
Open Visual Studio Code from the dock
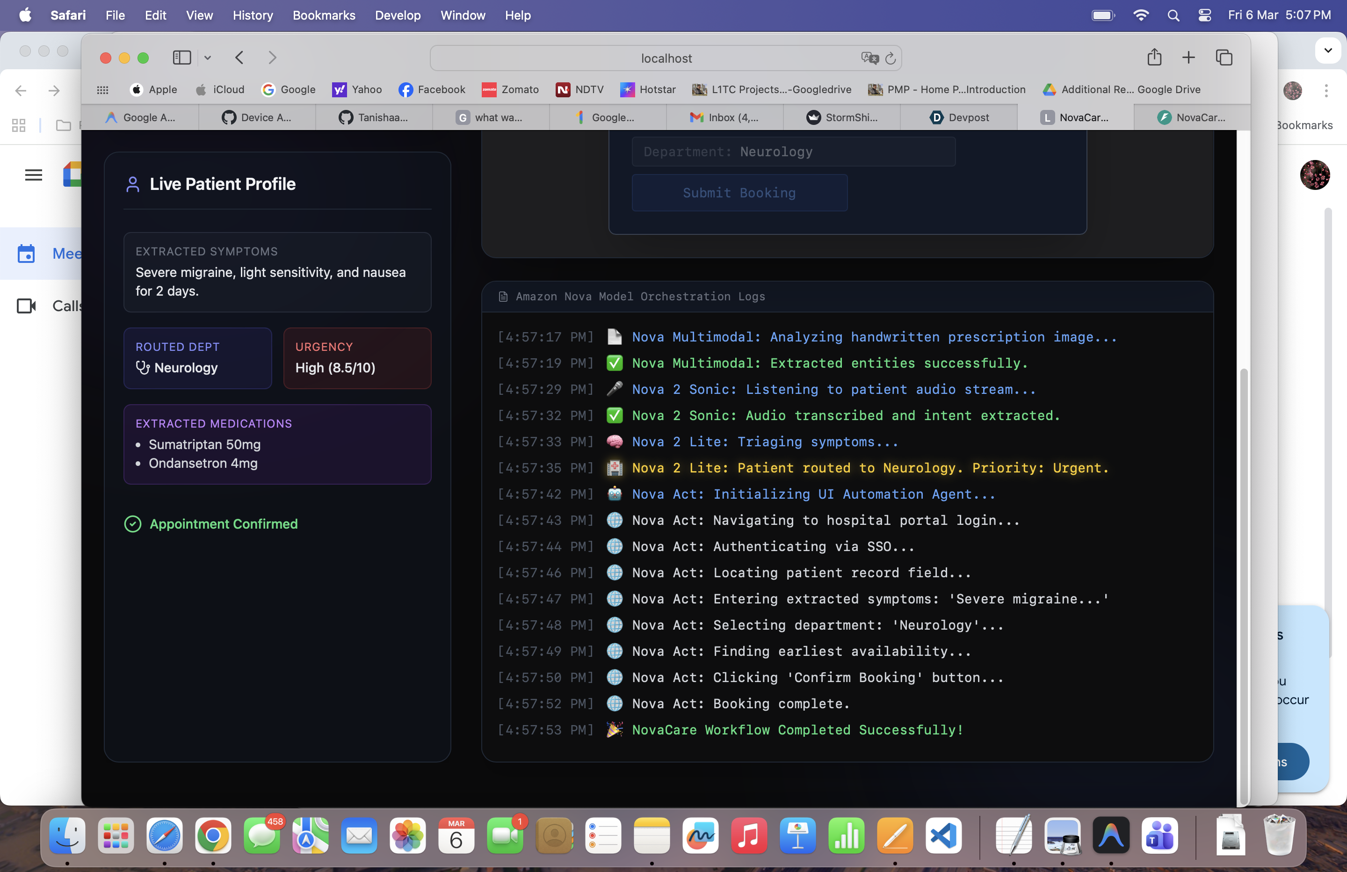pyautogui.click(x=943, y=835)
